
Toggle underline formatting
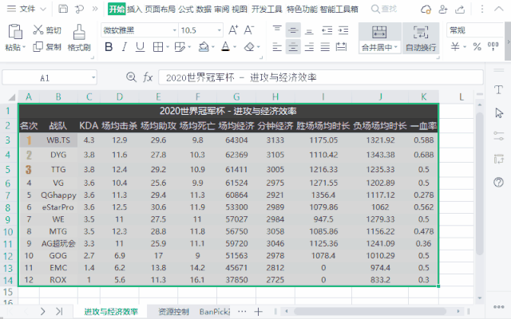[x=141, y=47]
